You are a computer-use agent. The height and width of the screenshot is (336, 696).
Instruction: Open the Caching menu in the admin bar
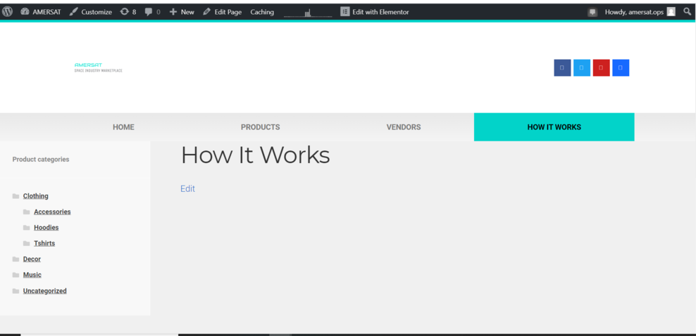pyautogui.click(x=262, y=12)
